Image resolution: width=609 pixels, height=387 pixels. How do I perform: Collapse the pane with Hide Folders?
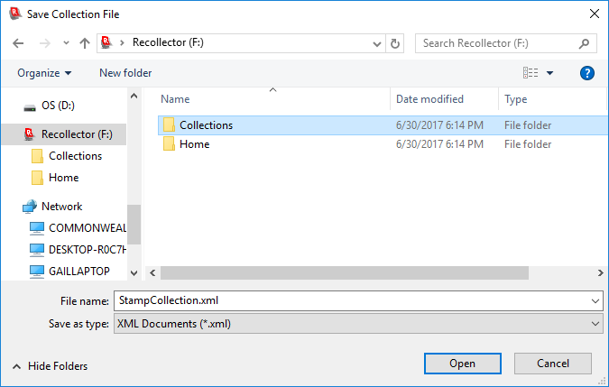(50, 366)
